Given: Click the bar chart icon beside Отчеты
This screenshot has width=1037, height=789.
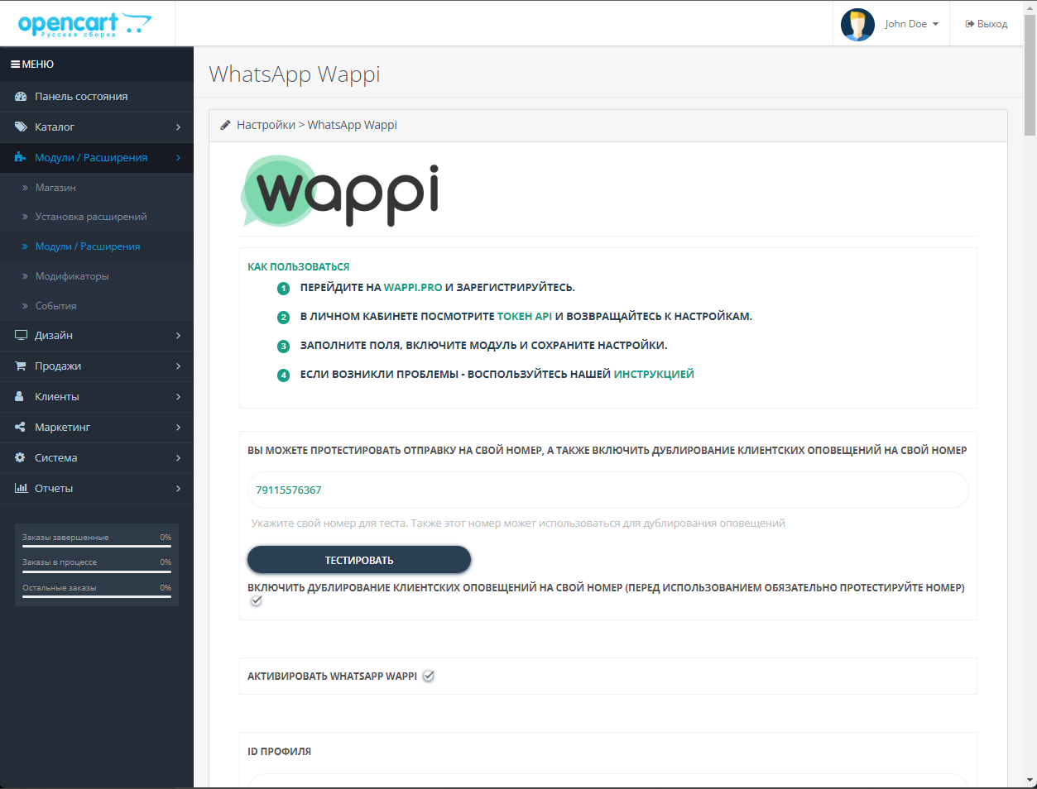Looking at the screenshot, I should (x=21, y=489).
